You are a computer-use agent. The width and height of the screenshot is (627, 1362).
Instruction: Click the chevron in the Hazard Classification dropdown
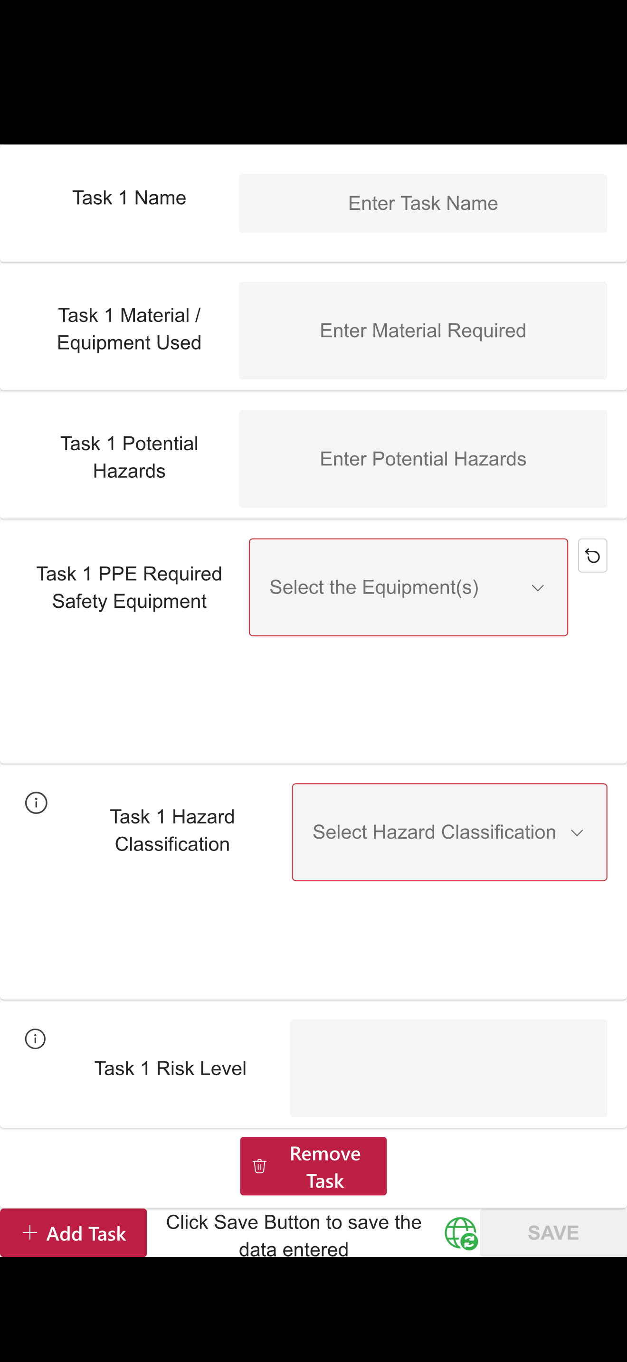click(x=577, y=833)
